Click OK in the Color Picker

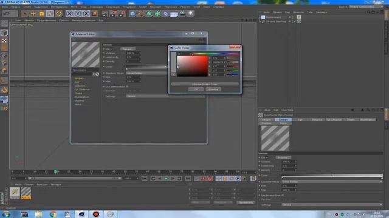(x=196, y=89)
